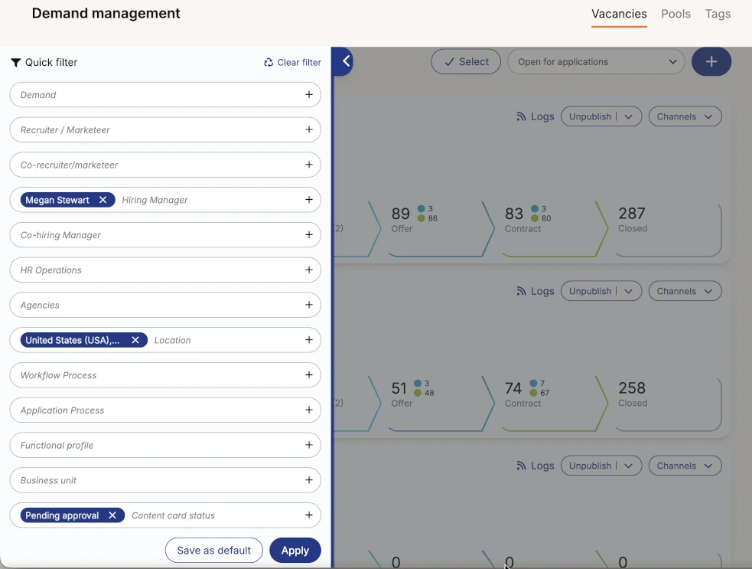This screenshot has height=569, width=752.
Task: Click Save as default button
Action: (214, 551)
